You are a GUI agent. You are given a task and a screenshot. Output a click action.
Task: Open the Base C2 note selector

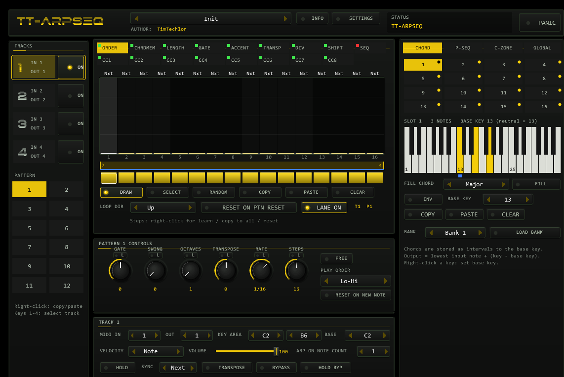(x=367, y=335)
